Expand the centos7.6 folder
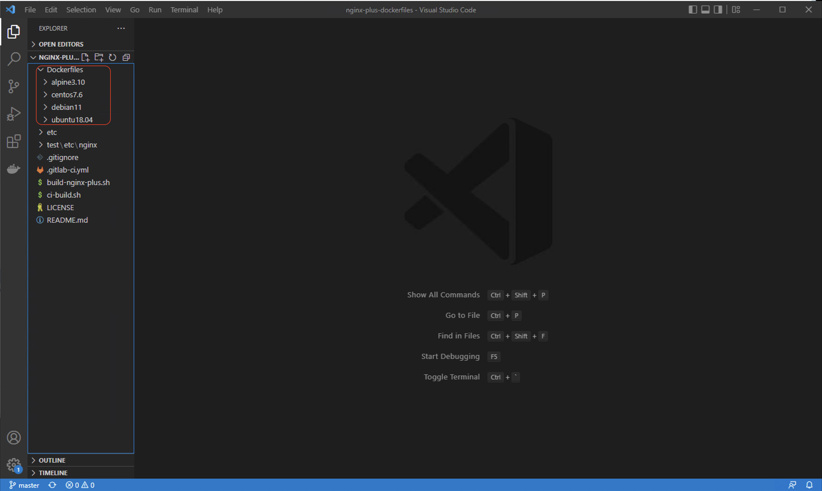Viewport: 822px width, 491px height. point(81,95)
